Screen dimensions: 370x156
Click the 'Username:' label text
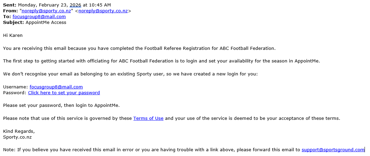[x=16, y=87]
